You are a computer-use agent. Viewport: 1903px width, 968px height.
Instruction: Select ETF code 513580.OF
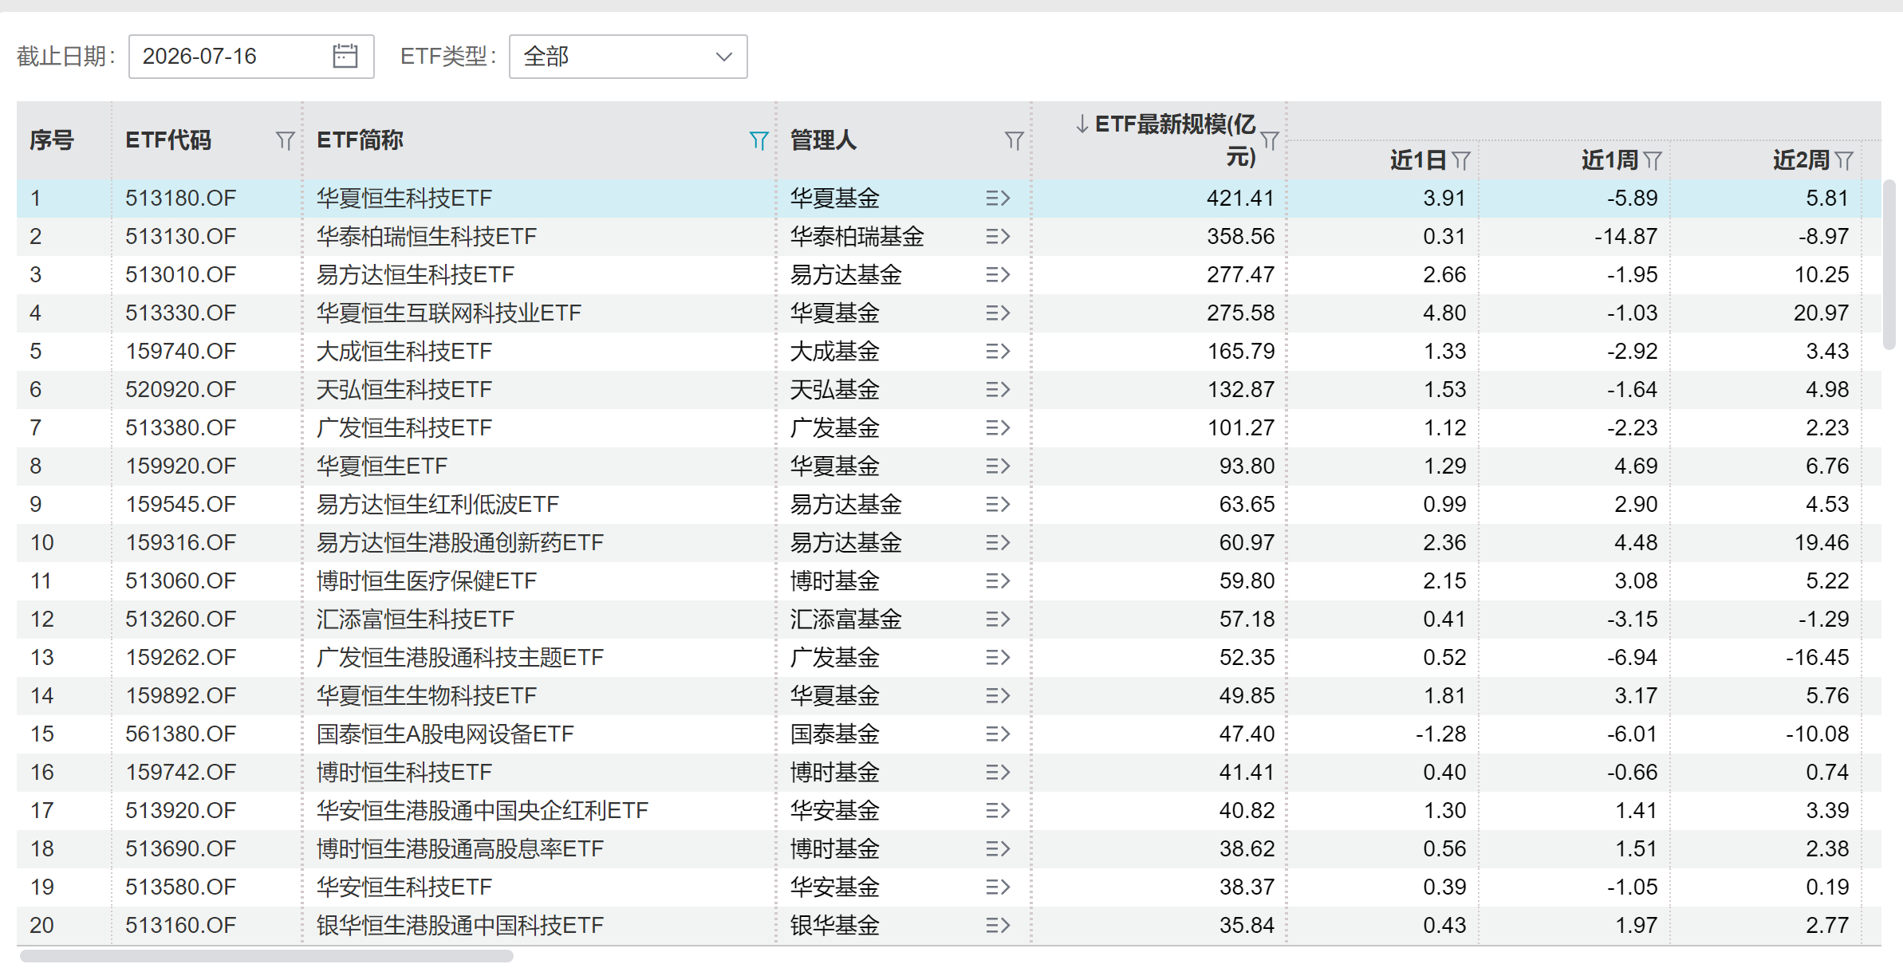point(181,887)
